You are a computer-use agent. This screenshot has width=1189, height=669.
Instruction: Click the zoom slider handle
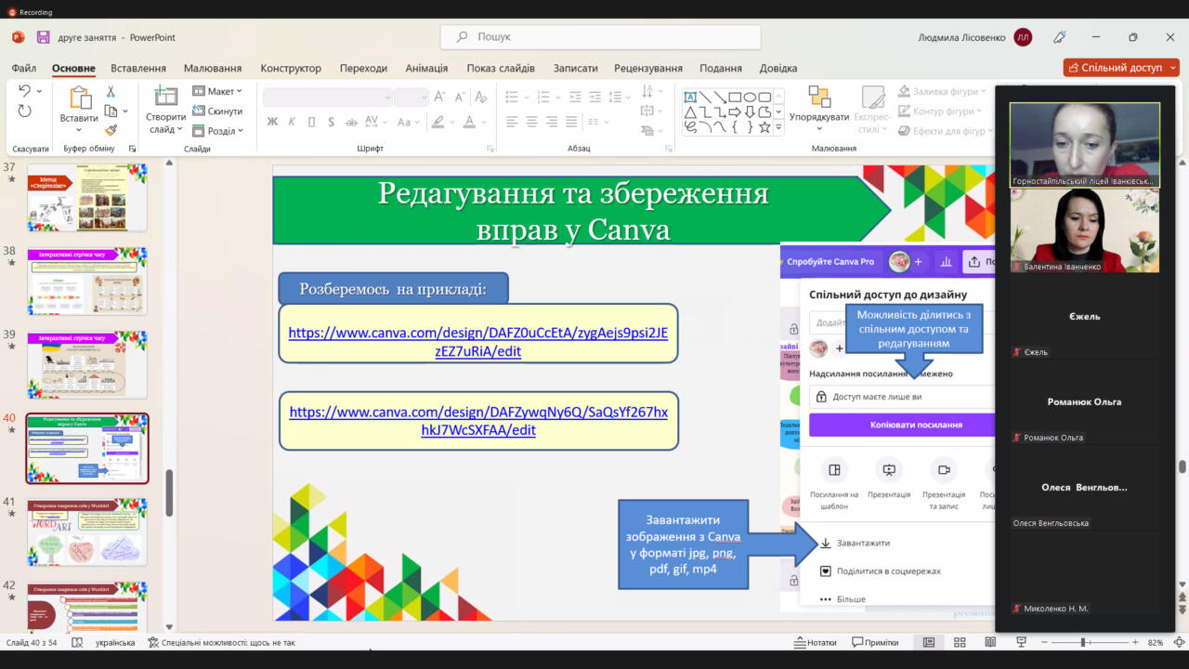pyautogui.click(x=1082, y=642)
